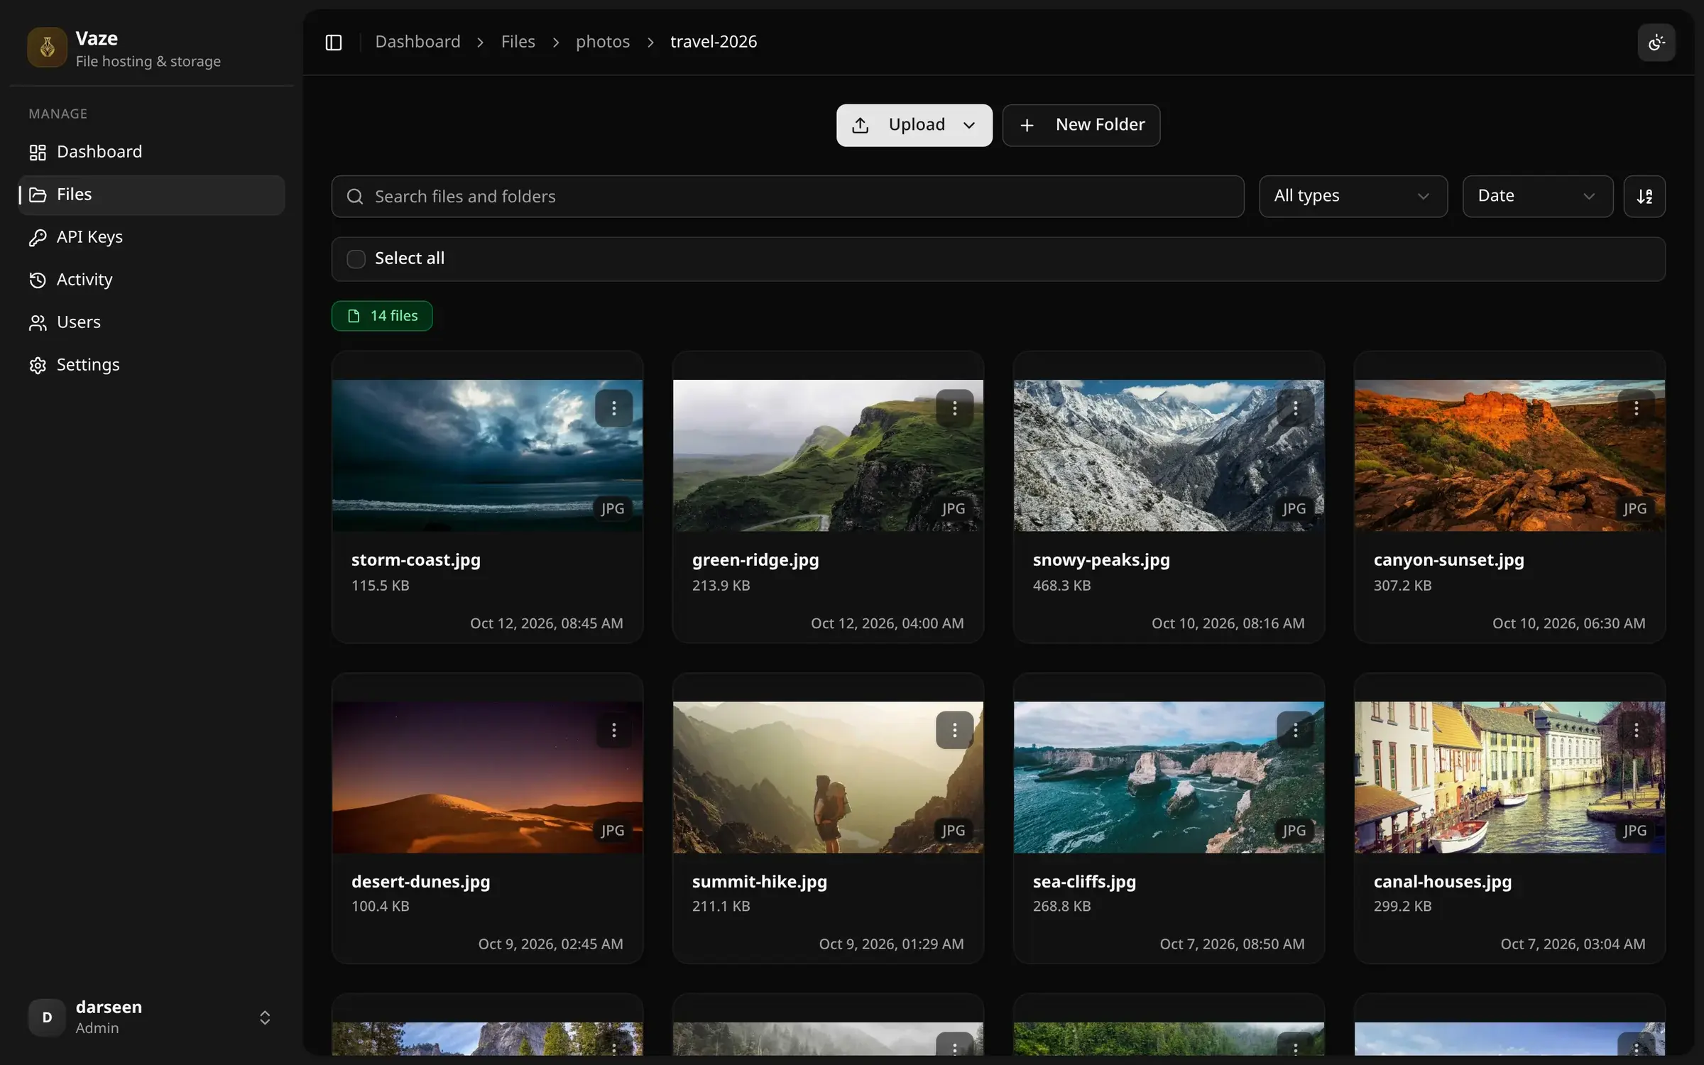Click the sort direction icon
Viewport: 1704px width, 1065px height.
[x=1644, y=197]
